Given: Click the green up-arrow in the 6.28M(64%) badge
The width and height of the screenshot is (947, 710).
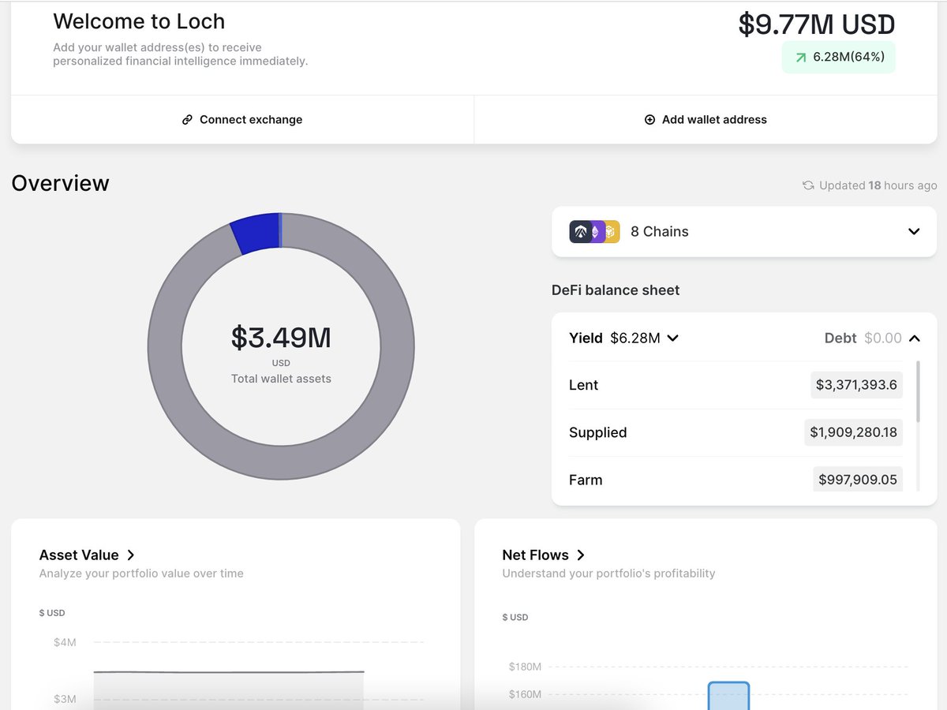Looking at the screenshot, I should (x=801, y=58).
